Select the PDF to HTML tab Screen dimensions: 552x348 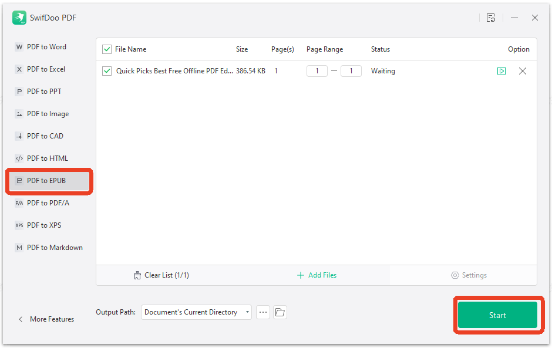49,158
